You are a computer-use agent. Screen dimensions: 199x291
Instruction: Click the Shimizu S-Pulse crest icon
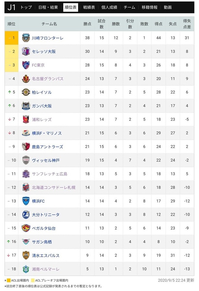[x=26, y=255]
